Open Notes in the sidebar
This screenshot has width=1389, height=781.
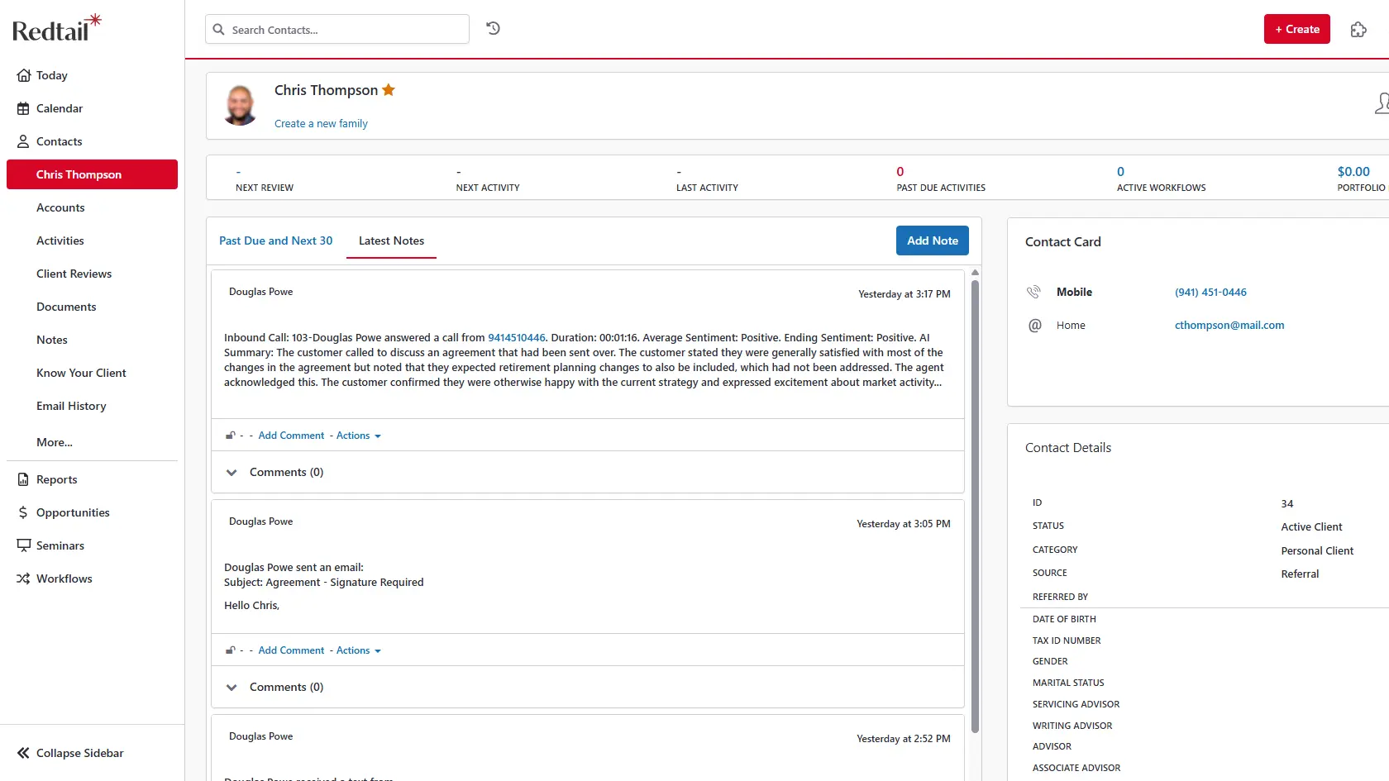(52, 340)
